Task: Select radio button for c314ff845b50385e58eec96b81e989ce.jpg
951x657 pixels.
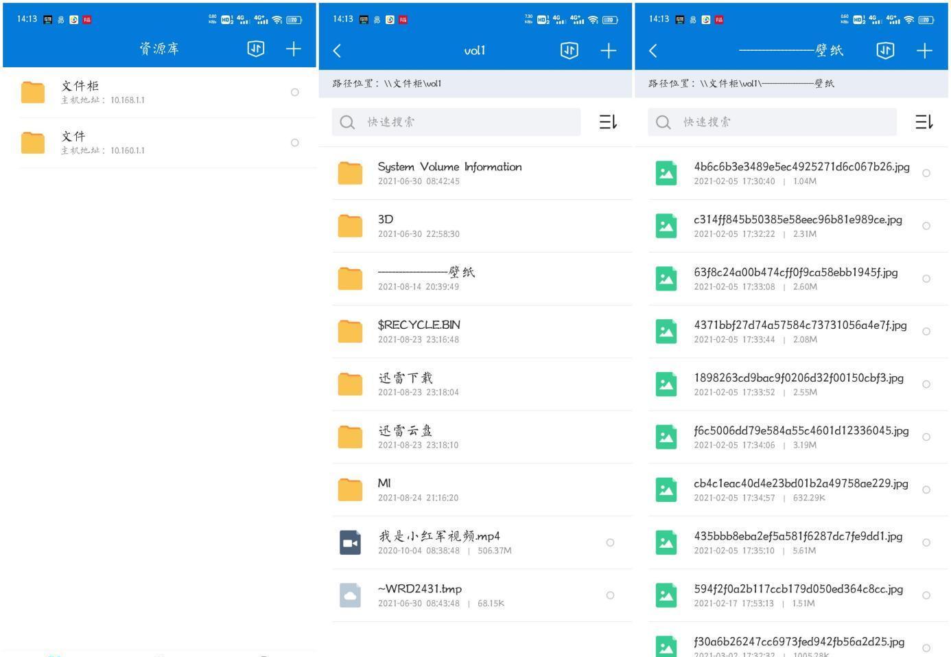Action: click(x=926, y=226)
